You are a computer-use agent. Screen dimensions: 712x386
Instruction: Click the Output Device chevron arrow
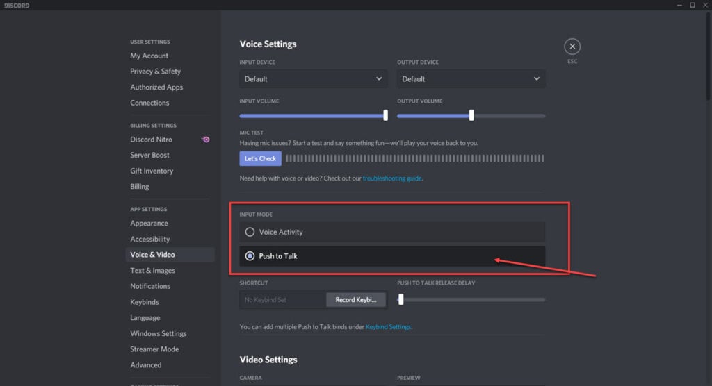point(536,79)
